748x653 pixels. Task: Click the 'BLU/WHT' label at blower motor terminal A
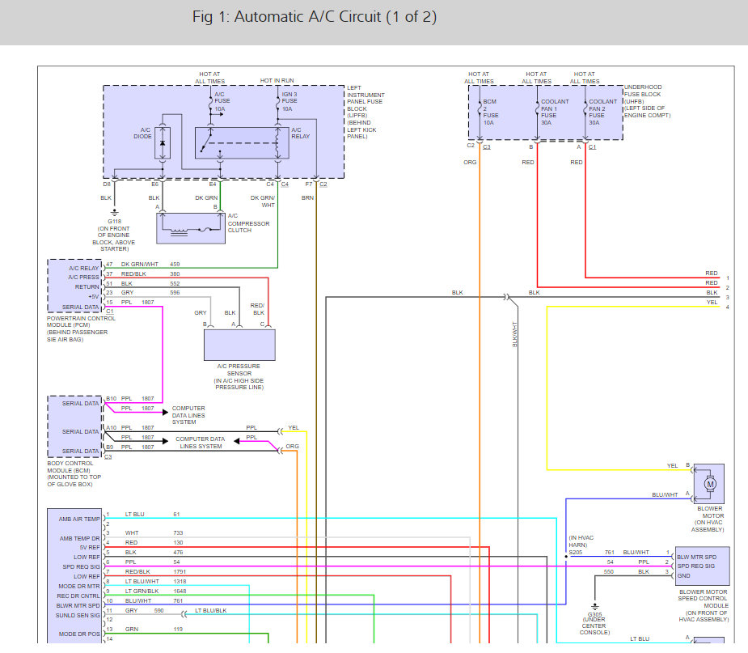pyautogui.click(x=665, y=494)
